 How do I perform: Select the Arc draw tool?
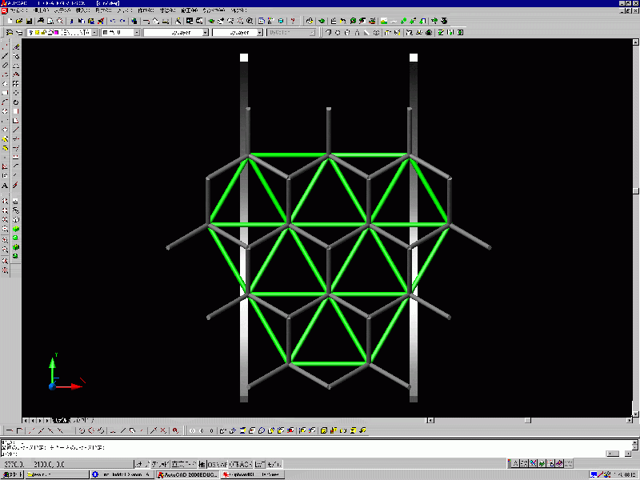[5, 102]
